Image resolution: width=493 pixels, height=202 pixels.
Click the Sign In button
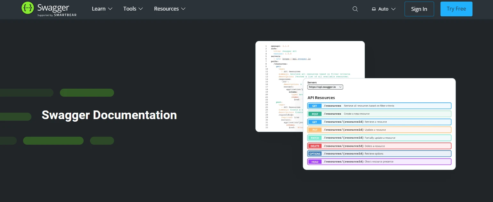pos(419,9)
